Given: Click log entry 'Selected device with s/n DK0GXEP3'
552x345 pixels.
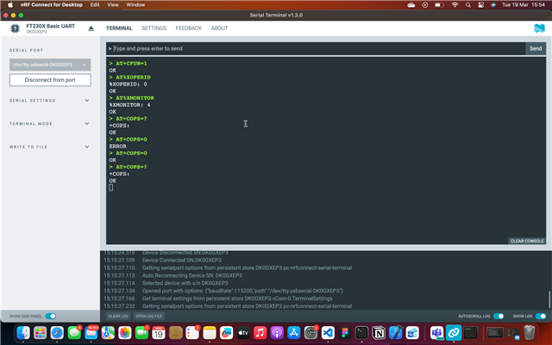Looking at the screenshot, I should click(185, 283).
